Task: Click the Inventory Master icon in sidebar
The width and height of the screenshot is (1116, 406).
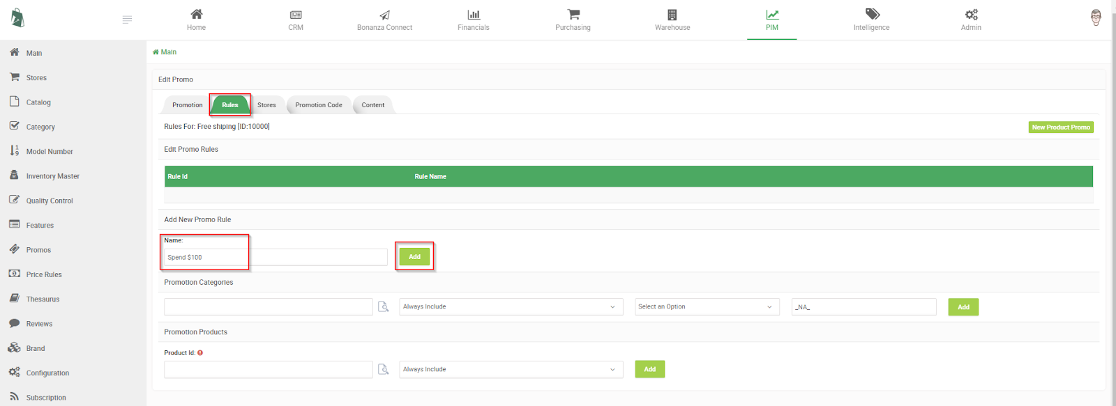Action: pos(14,175)
